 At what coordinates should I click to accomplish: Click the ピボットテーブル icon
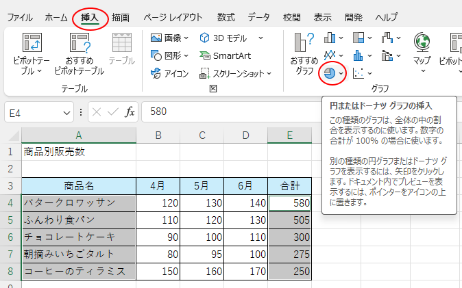tap(32, 42)
